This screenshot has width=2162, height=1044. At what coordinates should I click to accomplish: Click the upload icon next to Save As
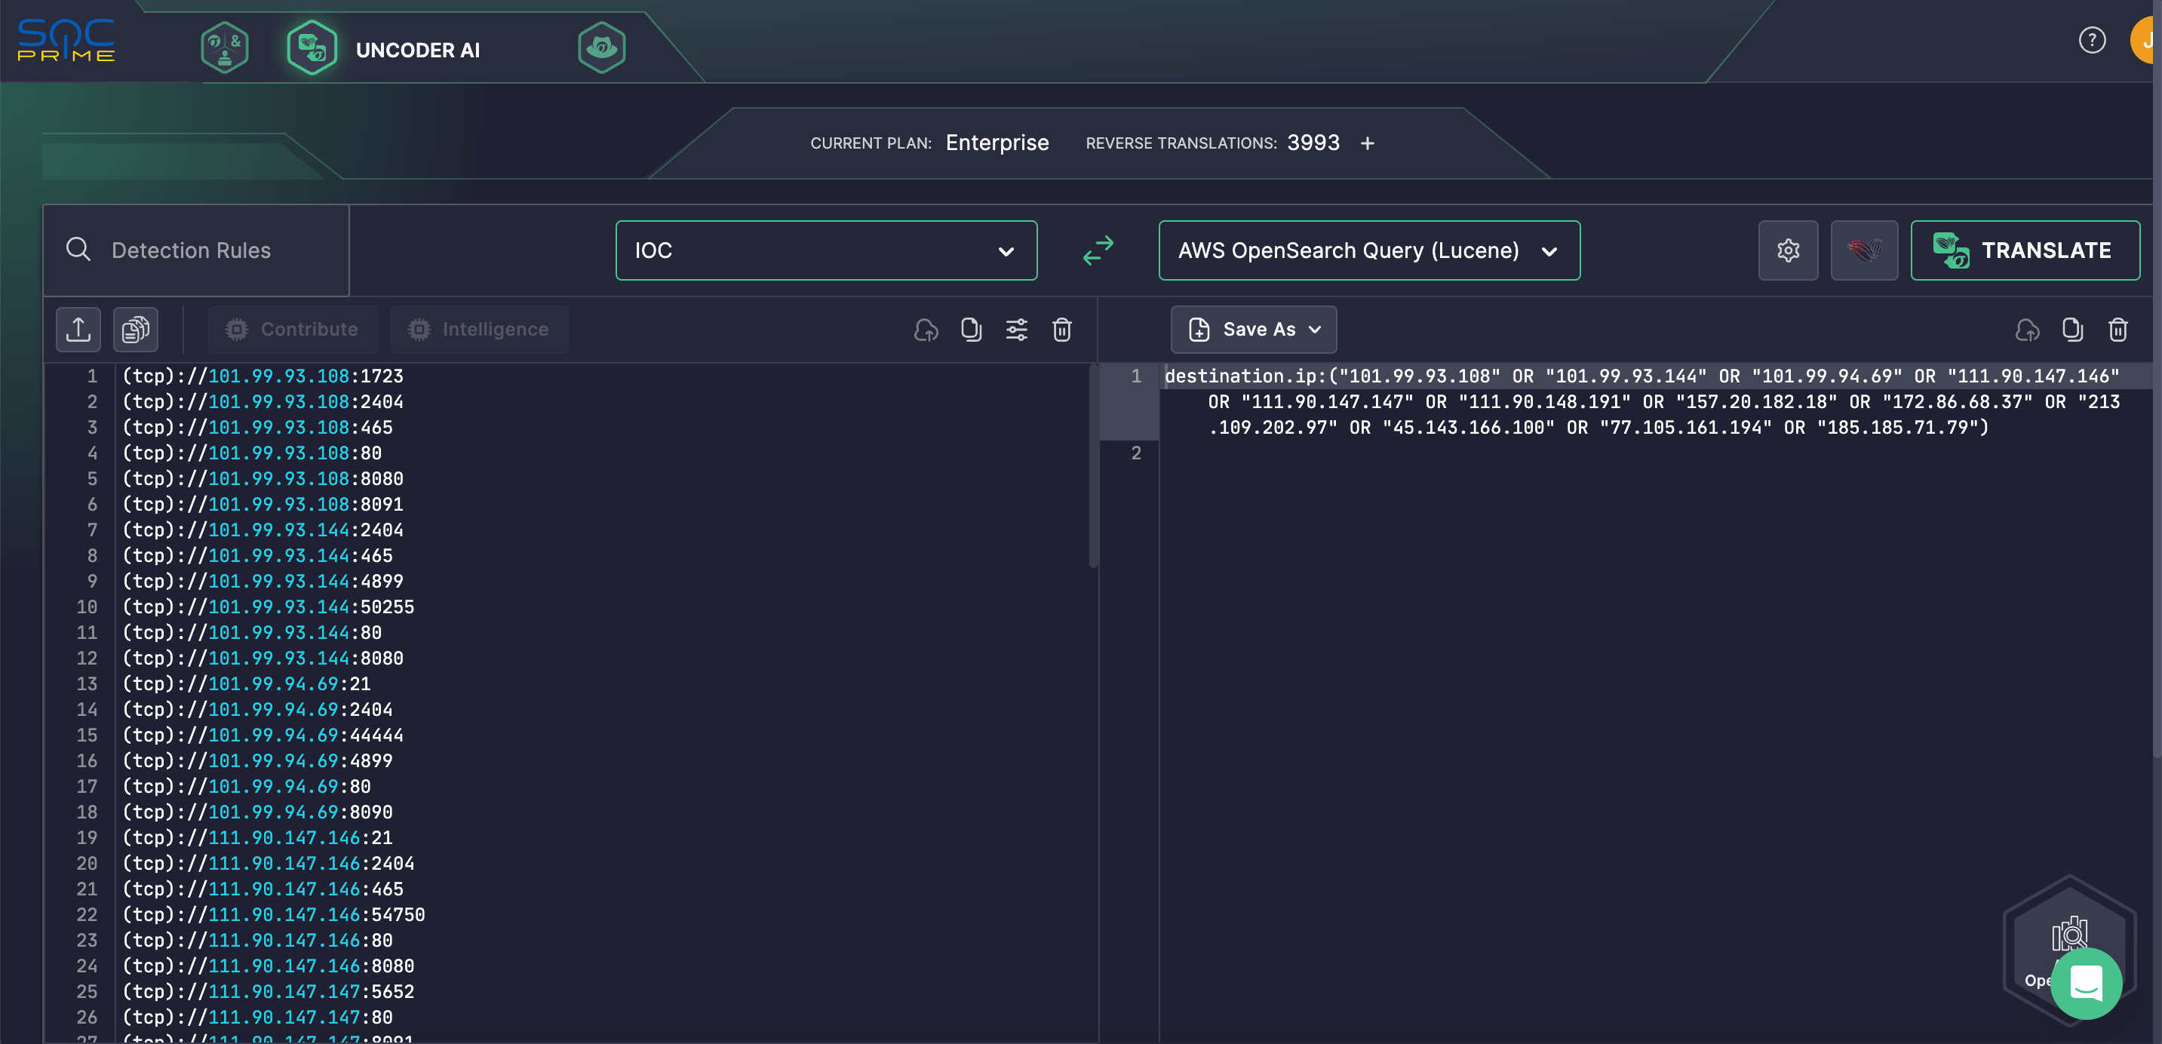[x=2027, y=330]
